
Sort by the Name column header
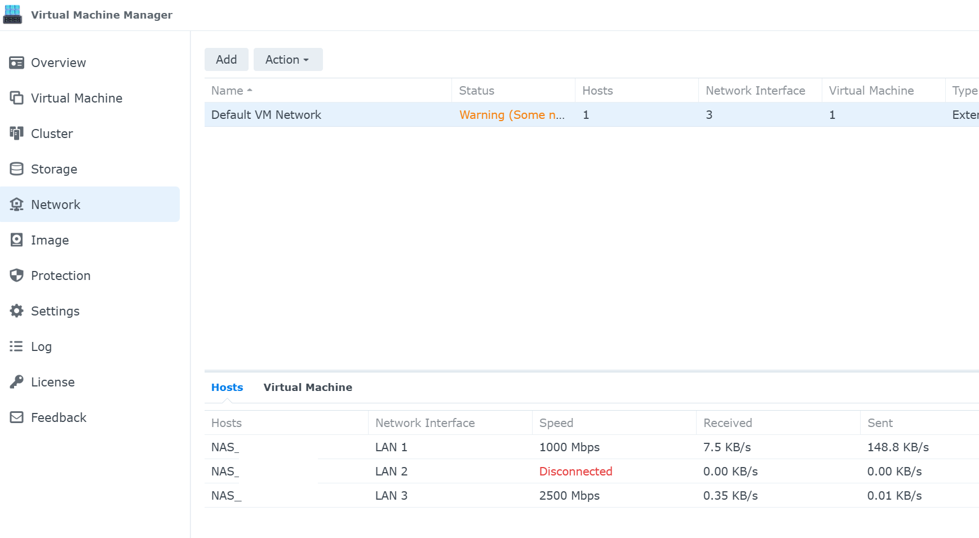pyautogui.click(x=228, y=91)
